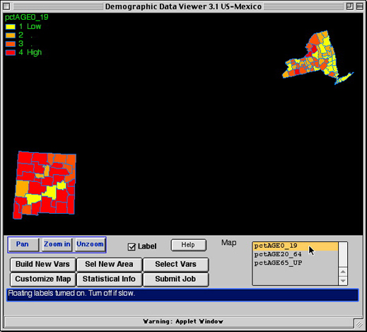Click the window close box in title bar
This screenshot has width=367, height=332.
click(6, 6)
